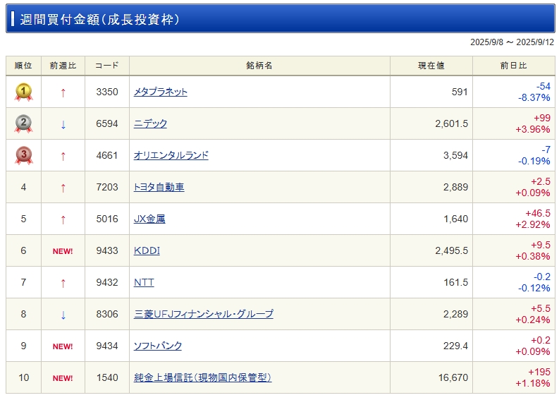Click the up arrow in メタプラネット row
The width and height of the screenshot is (559, 400).
pos(63,93)
